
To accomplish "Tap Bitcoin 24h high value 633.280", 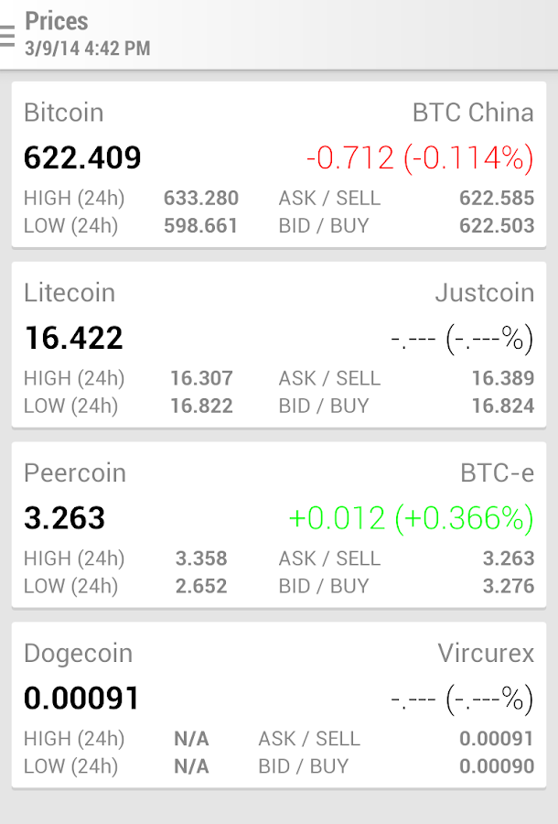I will tap(201, 199).
